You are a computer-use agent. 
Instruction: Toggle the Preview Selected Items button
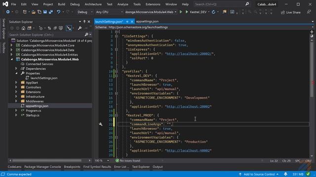pyautogui.click(x=69, y=28)
